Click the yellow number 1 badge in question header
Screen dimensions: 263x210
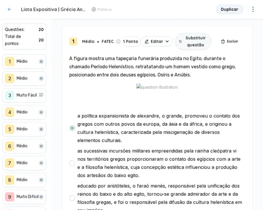pos(73,42)
